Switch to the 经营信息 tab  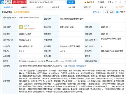tap(56, 7)
